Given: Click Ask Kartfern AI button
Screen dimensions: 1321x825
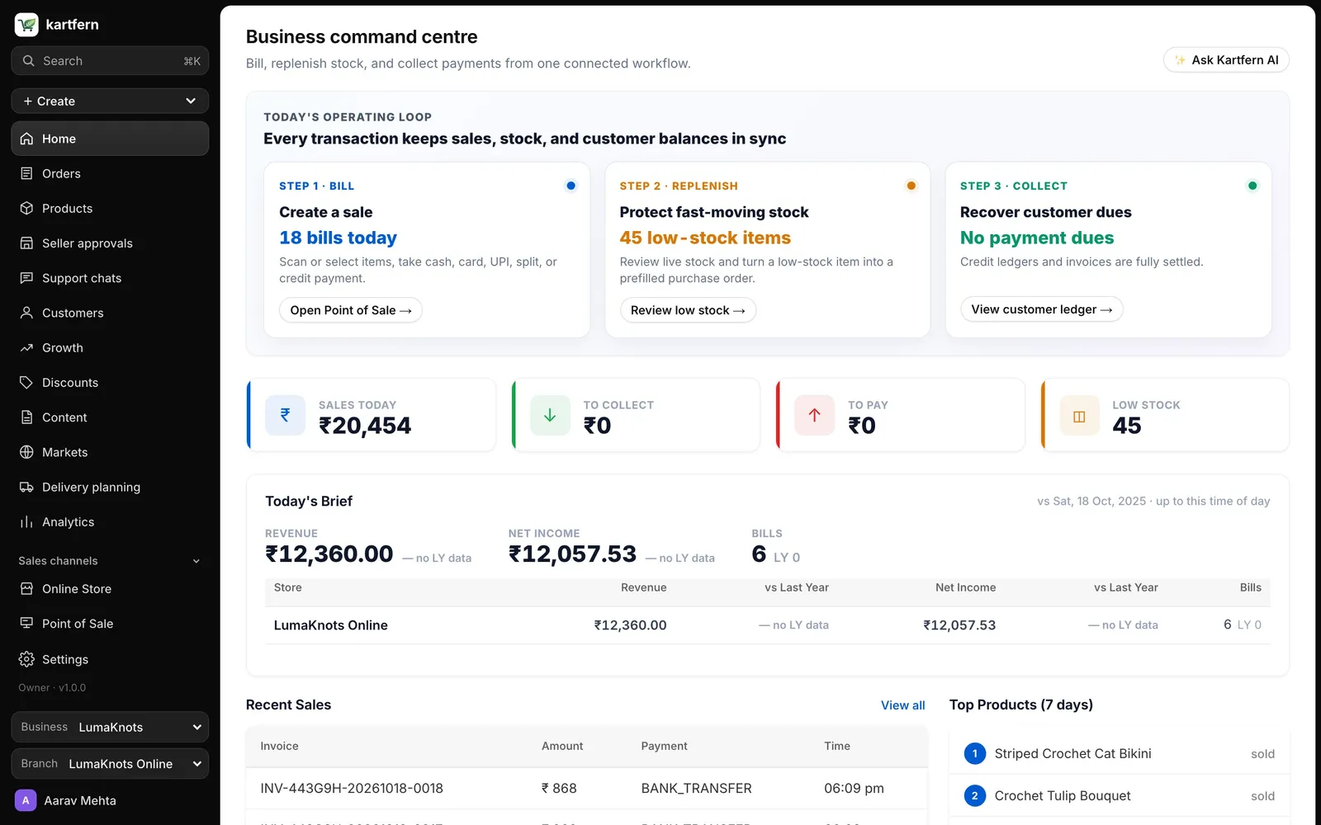Looking at the screenshot, I should pos(1226,60).
